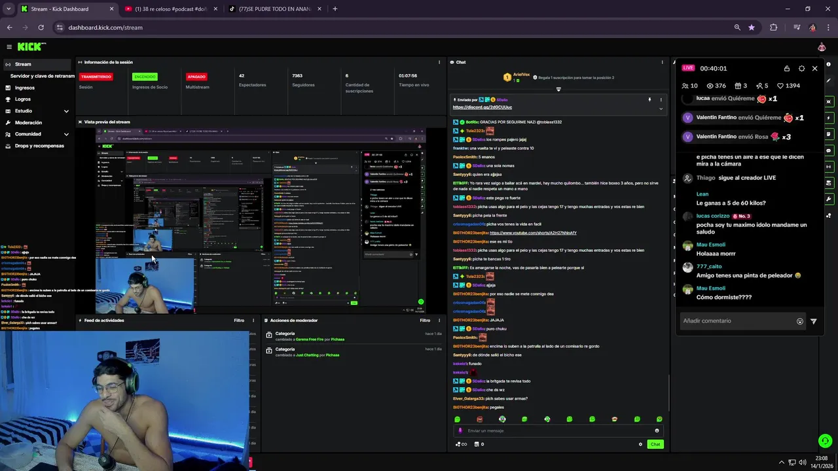Viewport: 838px width, 471px height.
Task: Toggle the lock icon in TikTok live panel
Action: (787, 69)
